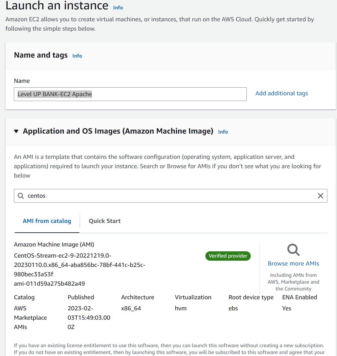Click the Browse more AMIs link

tap(293, 264)
